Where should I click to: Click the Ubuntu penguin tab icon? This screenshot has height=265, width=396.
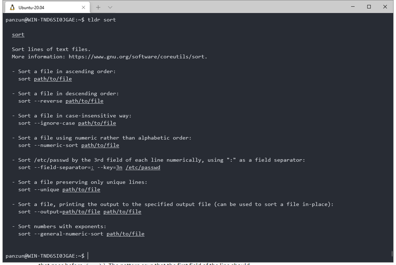click(x=12, y=8)
